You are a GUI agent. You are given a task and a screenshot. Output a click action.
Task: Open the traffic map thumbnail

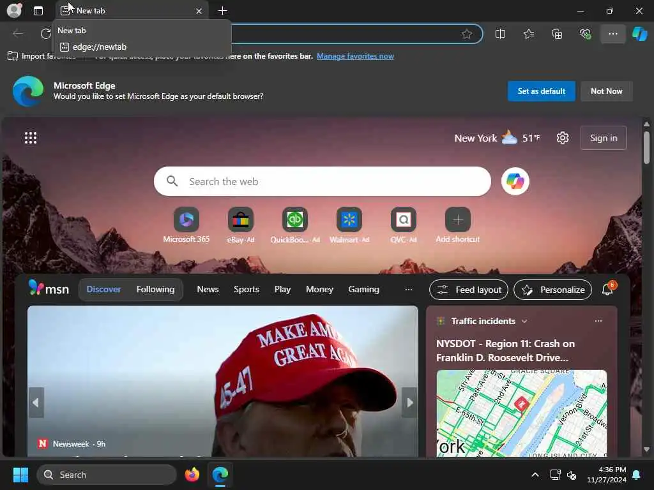521,413
